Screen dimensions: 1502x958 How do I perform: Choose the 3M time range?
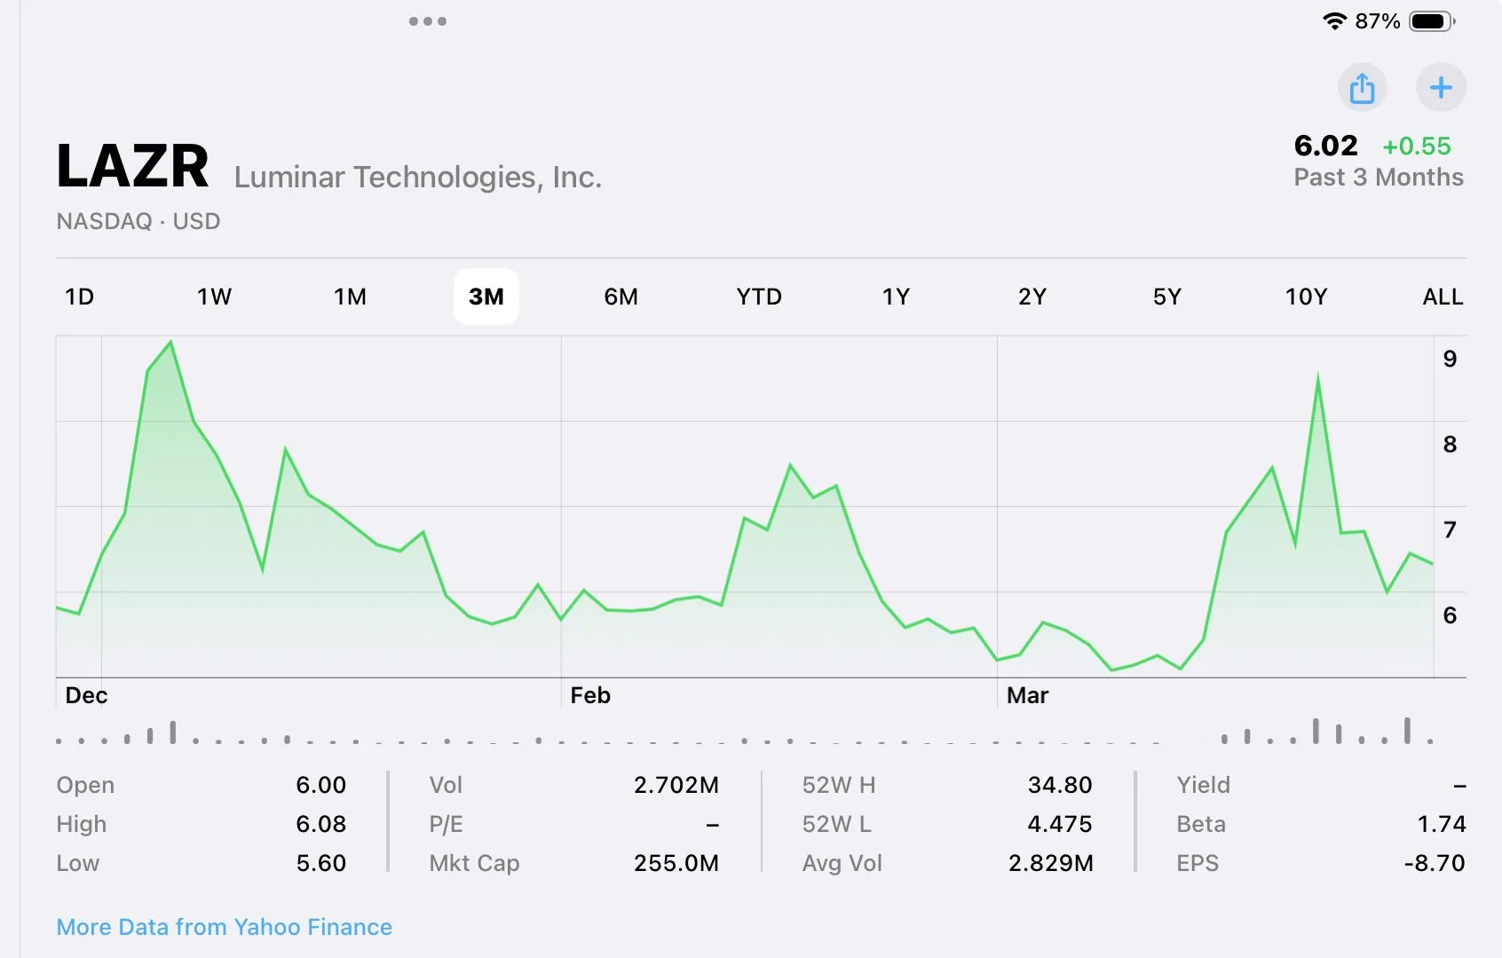pyautogui.click(x=486, y=297)
